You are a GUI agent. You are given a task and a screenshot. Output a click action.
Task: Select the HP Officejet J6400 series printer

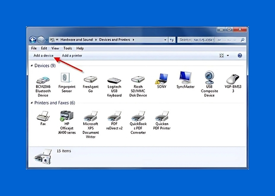coord(66,116)
